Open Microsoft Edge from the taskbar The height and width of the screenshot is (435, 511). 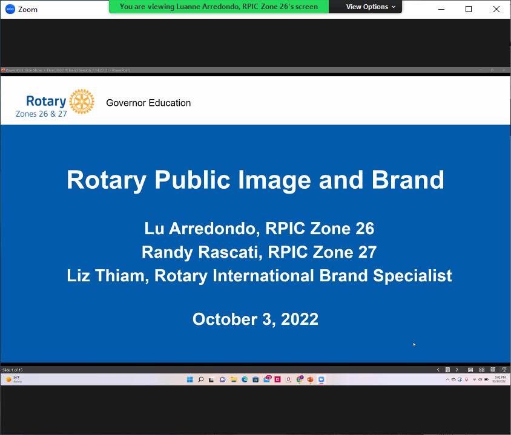(x=245, y=379)
